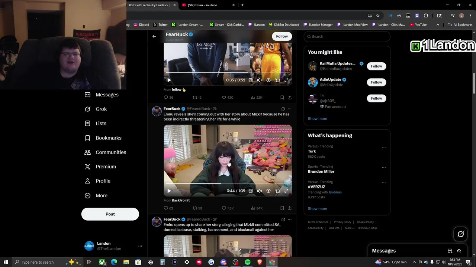Enter fullscreen on the 0:44 video
This screenshot has width=476, height=267.
(x=286, y=191)
